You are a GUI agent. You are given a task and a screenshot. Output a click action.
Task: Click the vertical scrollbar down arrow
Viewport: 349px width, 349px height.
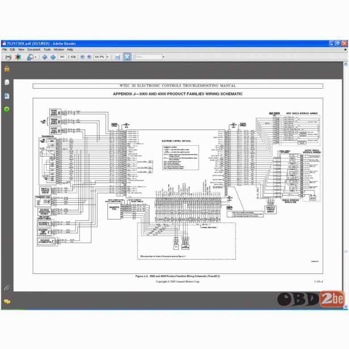(x=346, y=306)
